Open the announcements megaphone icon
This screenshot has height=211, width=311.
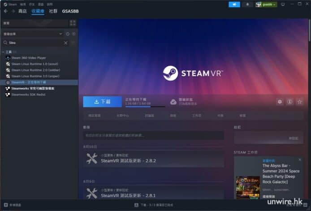click(234, 4)
